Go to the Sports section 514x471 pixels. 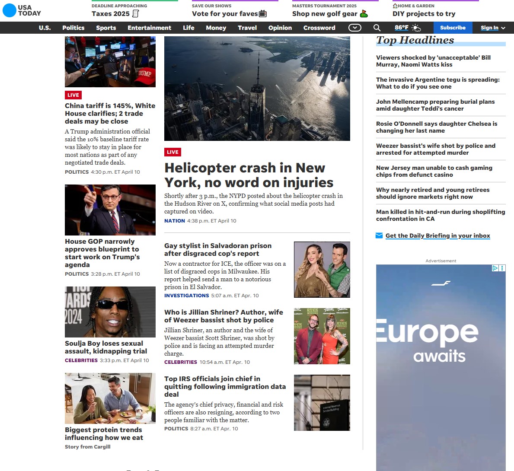(106, 28)
